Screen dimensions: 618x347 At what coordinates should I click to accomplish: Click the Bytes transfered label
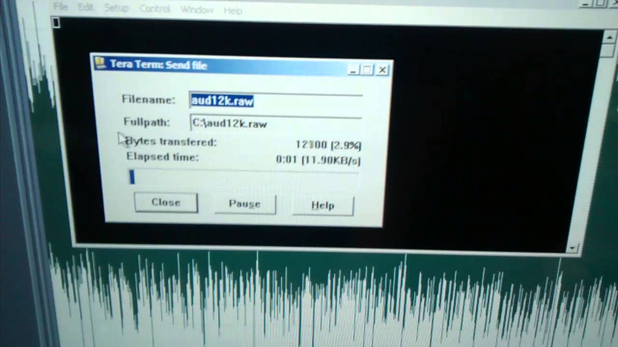tap(171, 142)
